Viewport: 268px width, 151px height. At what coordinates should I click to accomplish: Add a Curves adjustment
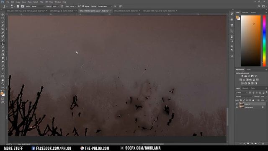(249, 76)
